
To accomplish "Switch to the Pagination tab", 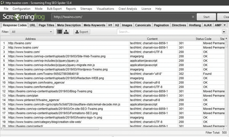I will pyautogui.click(x=161, y=25).
